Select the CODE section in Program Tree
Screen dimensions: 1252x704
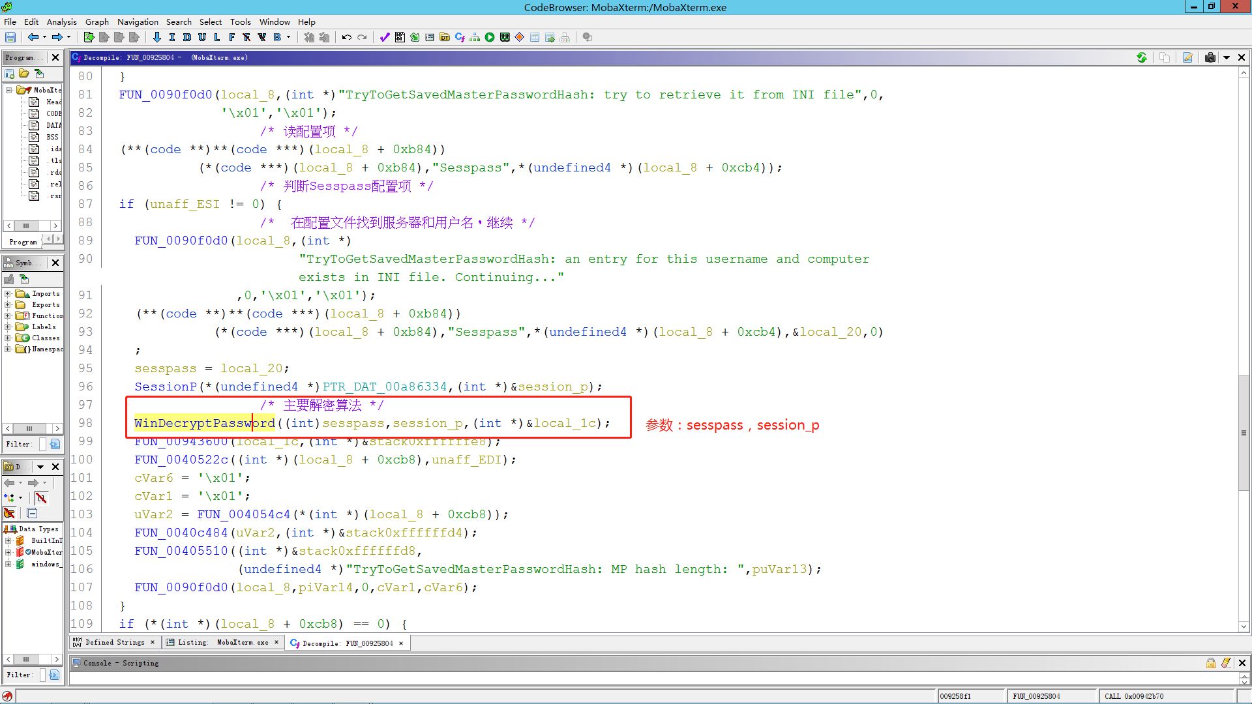click(x=53, y=113)
